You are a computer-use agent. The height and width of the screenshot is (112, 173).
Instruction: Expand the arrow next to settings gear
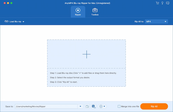click(104, 106)
